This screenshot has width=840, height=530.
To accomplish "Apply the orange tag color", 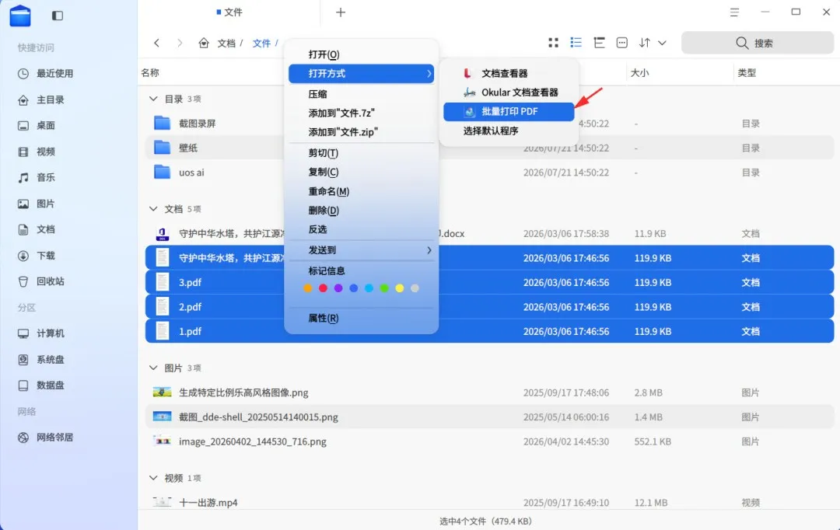I will 307,288.
